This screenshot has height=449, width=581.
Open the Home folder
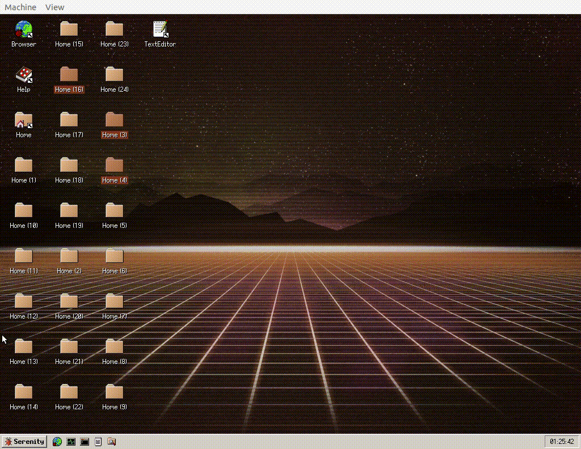pos(23,121)
